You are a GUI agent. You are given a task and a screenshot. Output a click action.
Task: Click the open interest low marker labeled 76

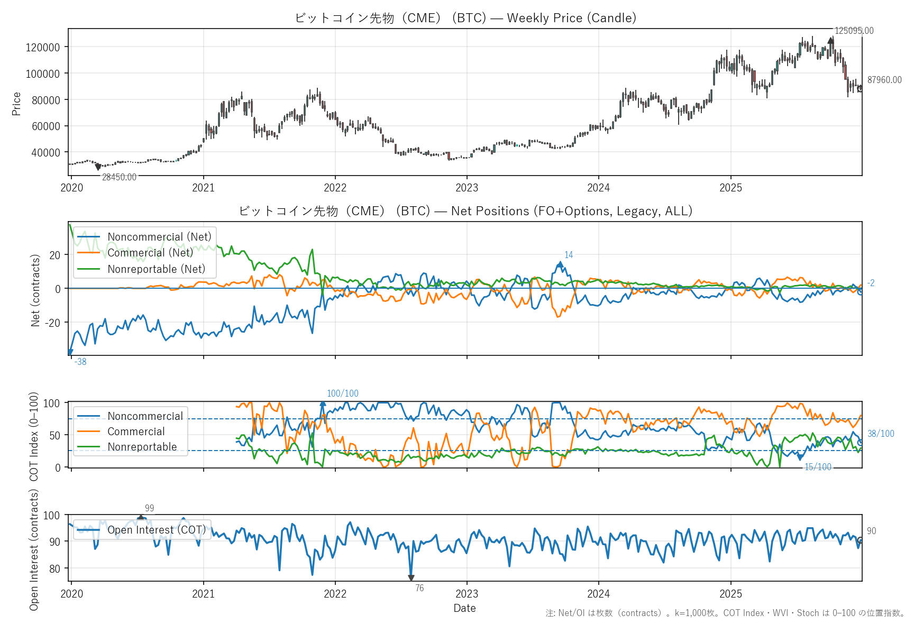(x=411, y=578)
